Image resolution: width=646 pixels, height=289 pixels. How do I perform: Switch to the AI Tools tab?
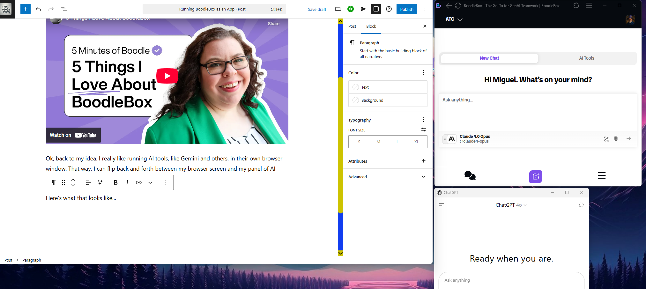pyautogui.click(x=586, y=58)
